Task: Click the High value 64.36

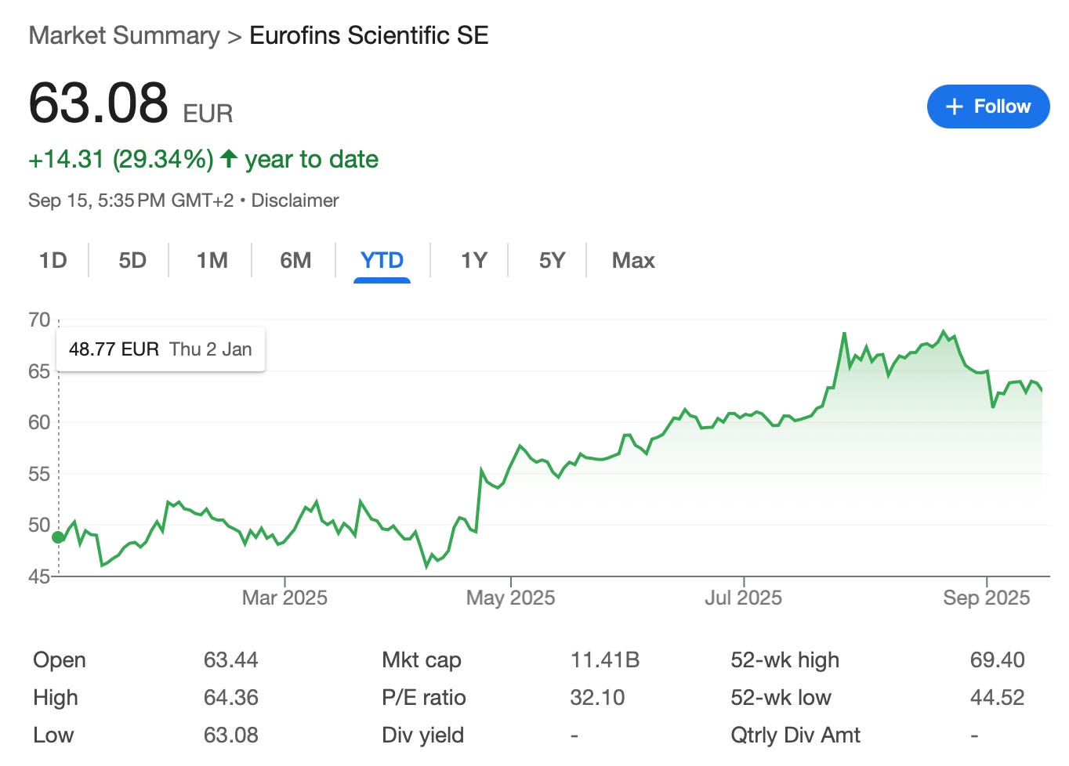Action: pos(230,698)
